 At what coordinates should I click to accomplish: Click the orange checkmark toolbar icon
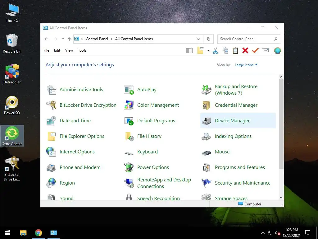click(x=255, y=50)
